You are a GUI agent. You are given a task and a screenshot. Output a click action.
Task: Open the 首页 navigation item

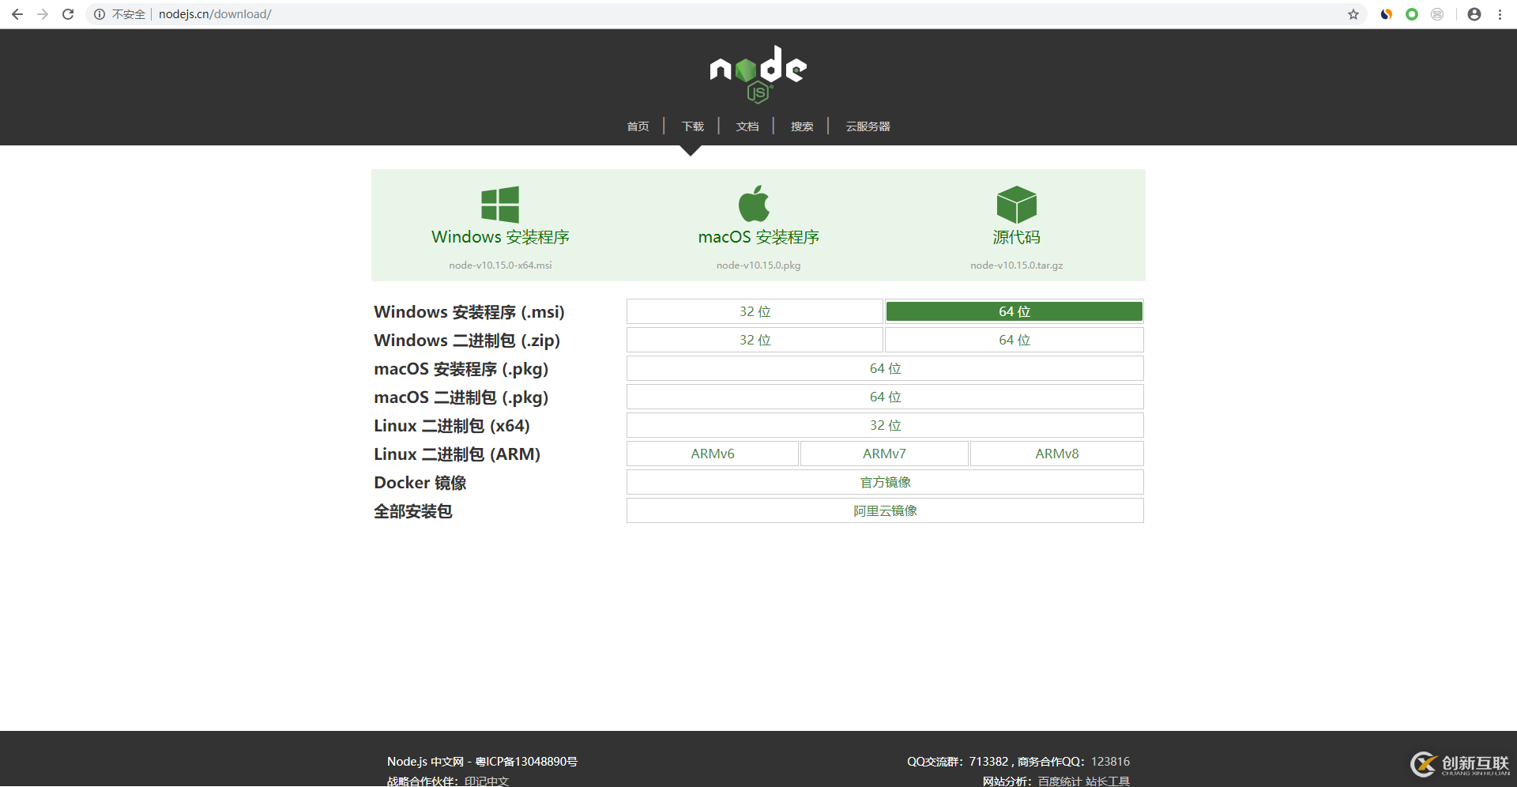point(638,126)
